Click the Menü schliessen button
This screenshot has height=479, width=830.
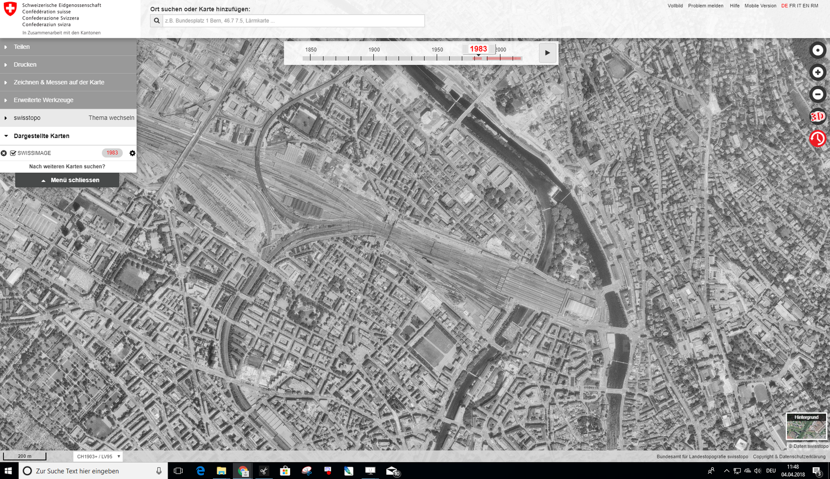pyautogui.click(x=68, y=180)
